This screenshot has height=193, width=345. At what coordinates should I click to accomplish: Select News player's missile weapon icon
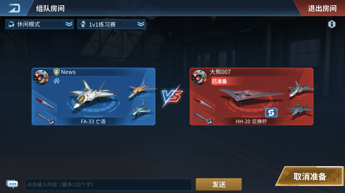pos(45,103)
